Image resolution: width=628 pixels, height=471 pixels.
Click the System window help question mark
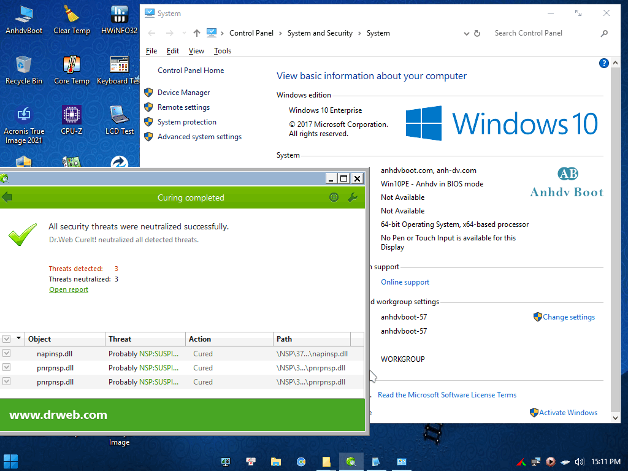pyautogui.click(x=603, y=63)
